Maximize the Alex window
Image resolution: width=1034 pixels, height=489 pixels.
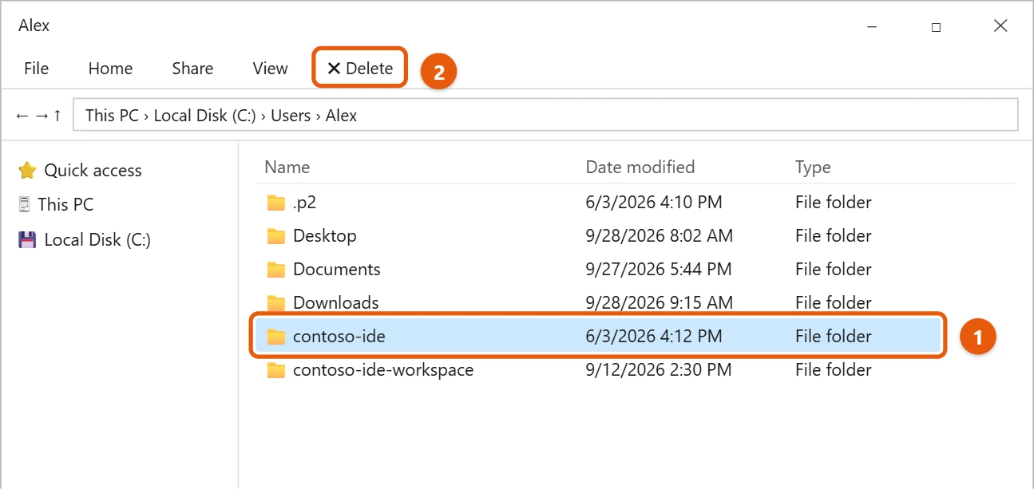click(x=936, y=26)
